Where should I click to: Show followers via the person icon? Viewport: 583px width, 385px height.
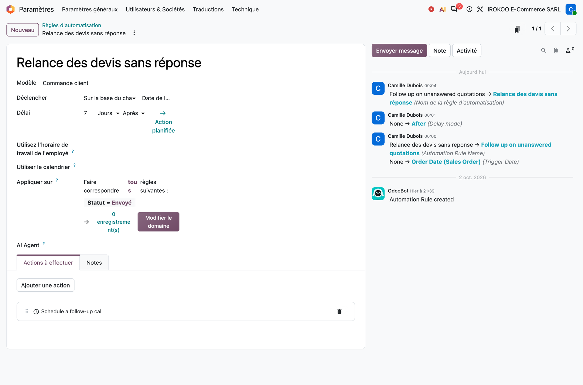click(570, 50)
